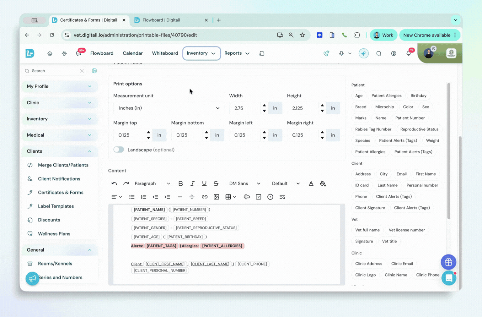The width and height of the screenshot is (482, 317).
Task: Open the Default font size dropdown
Action: [286, 183]
